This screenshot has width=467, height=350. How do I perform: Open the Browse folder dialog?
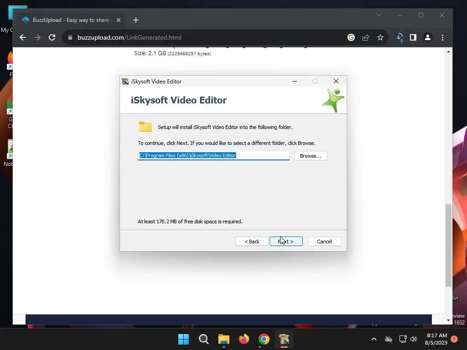click(x=311, y=156)
